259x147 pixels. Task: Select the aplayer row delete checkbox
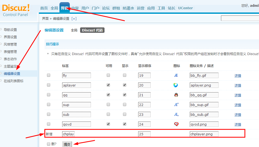[49, 85]
